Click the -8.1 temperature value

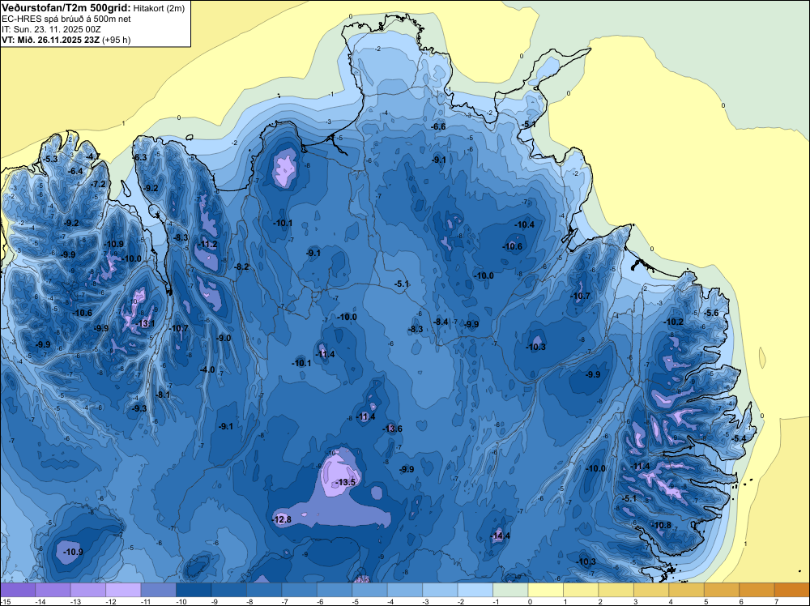coord(162,395)
